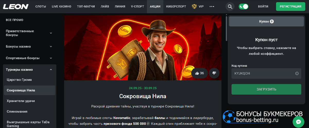Screen dimensions: 309x128
Task: Toggle the dark mode theme switch
Action: click(x=243, y=7)
